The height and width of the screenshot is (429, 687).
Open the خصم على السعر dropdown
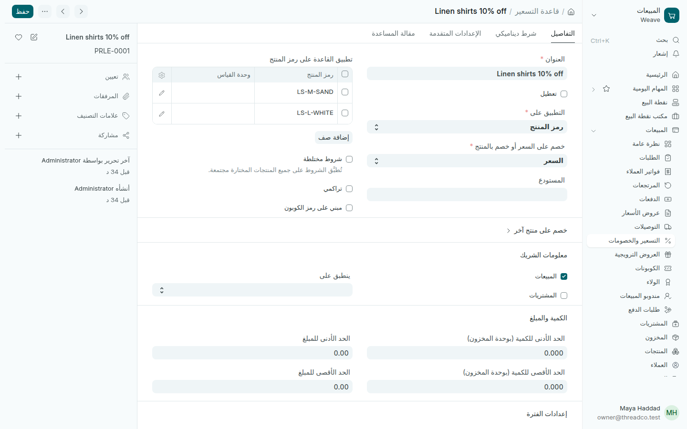467,161
